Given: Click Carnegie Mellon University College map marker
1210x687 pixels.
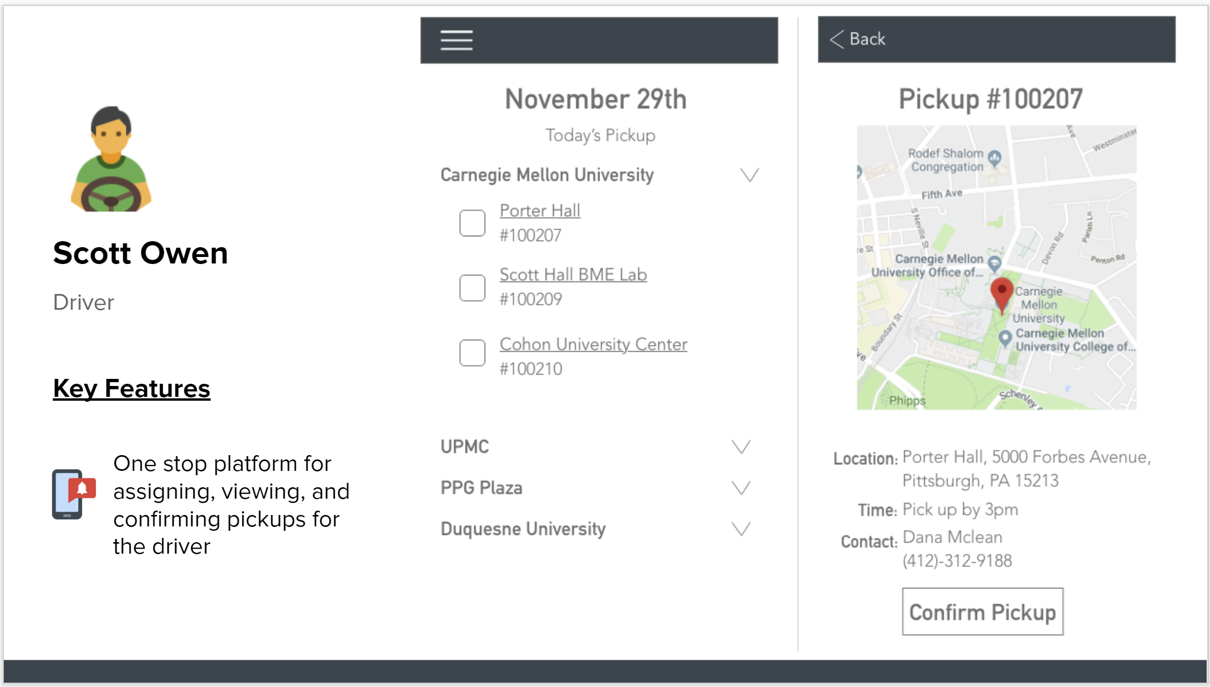Looking at the screenshot, I should pyautogui.click(x=1005, y=338).
